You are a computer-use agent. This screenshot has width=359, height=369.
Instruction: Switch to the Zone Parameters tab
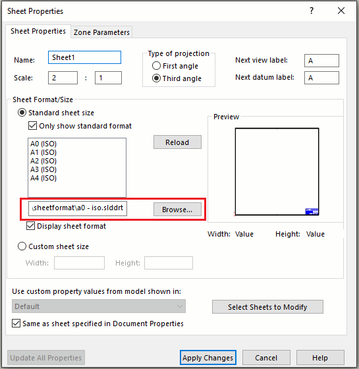(x=101, y=32)
